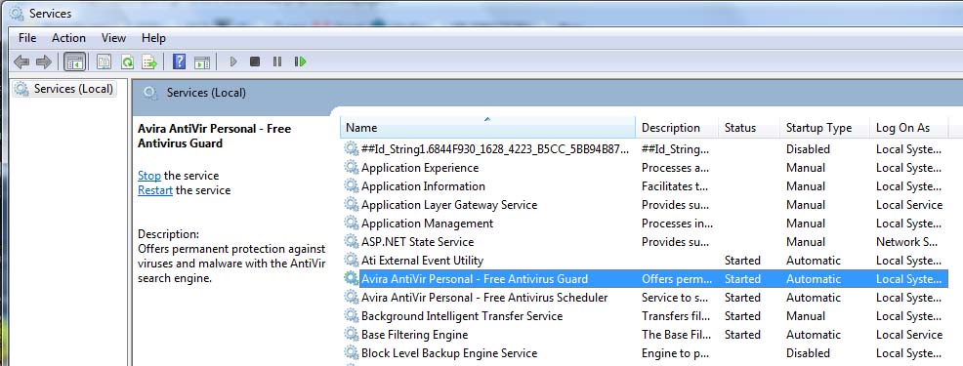
Task: Sort by the Status column header
Action: click(749, 128)
